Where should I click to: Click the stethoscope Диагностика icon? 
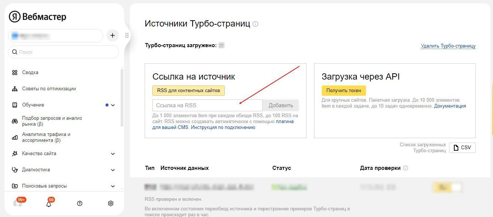(x=15, y=170)
